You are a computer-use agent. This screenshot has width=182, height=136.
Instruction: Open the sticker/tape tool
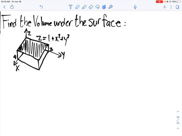(x=111, y=7)
